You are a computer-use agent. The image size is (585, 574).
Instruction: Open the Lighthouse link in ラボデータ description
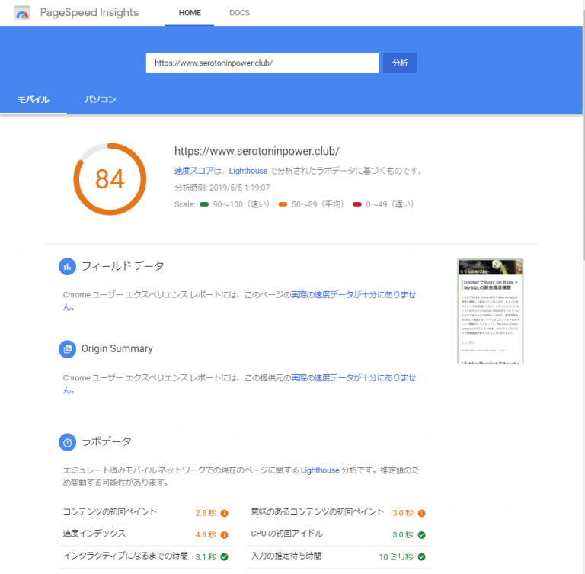click(x=320, y=470)
